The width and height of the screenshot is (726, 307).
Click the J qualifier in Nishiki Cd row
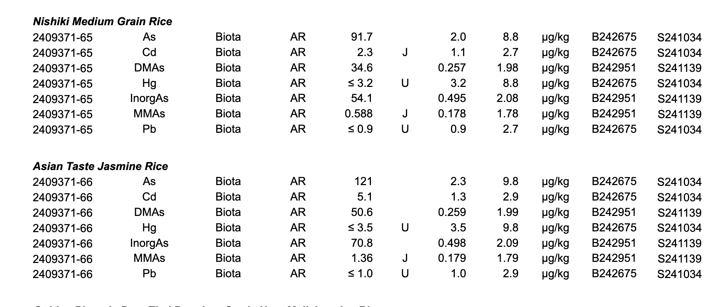pos(405,52)
